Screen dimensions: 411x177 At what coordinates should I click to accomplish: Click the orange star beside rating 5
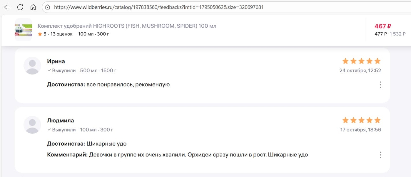40,34
